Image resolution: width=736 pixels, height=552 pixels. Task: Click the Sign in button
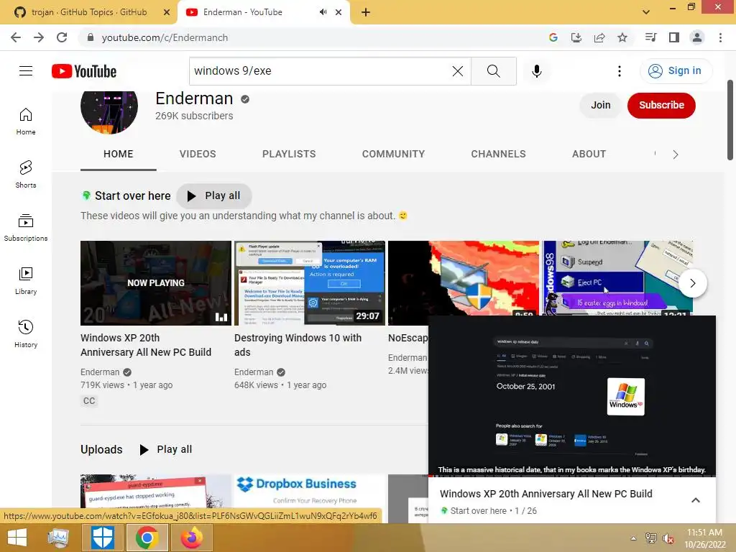point(676,71)
